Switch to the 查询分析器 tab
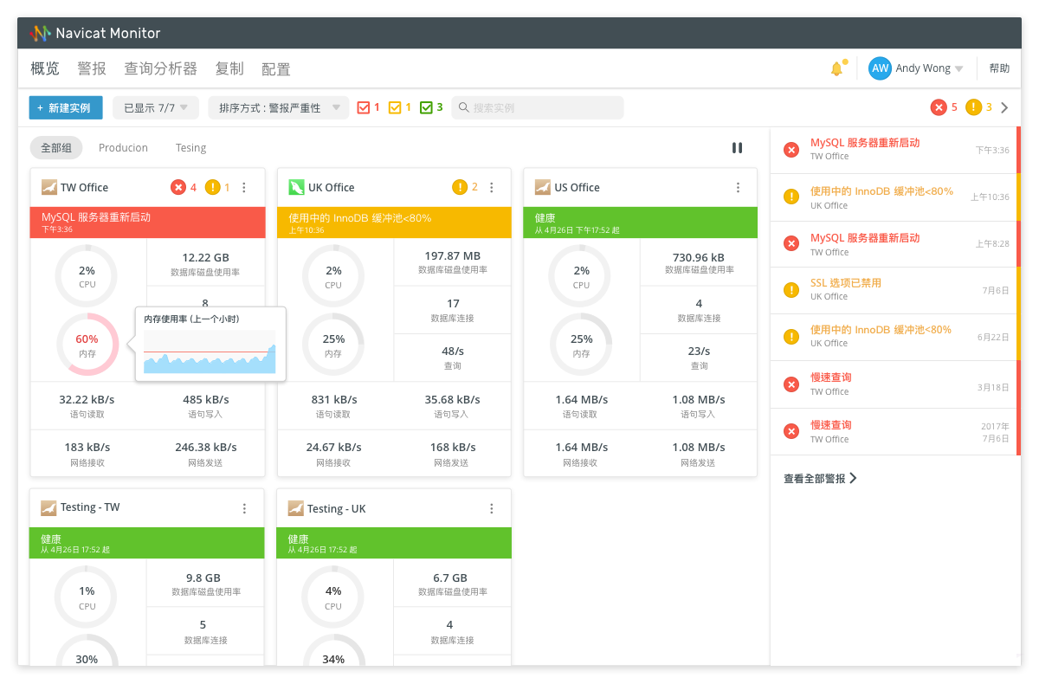The image size is (1039, 684). 160,69
